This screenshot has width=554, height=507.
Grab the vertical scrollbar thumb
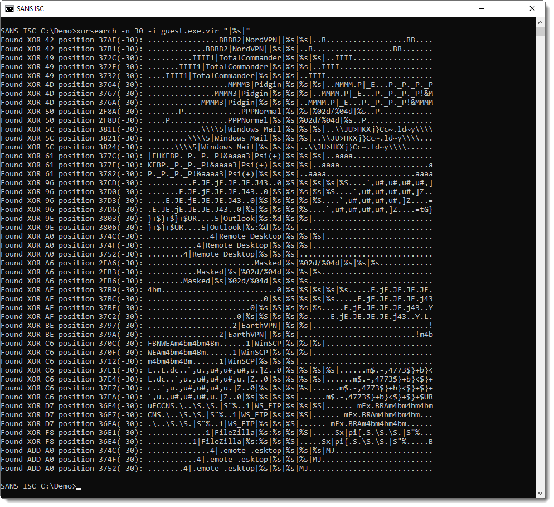pos(540,32)
